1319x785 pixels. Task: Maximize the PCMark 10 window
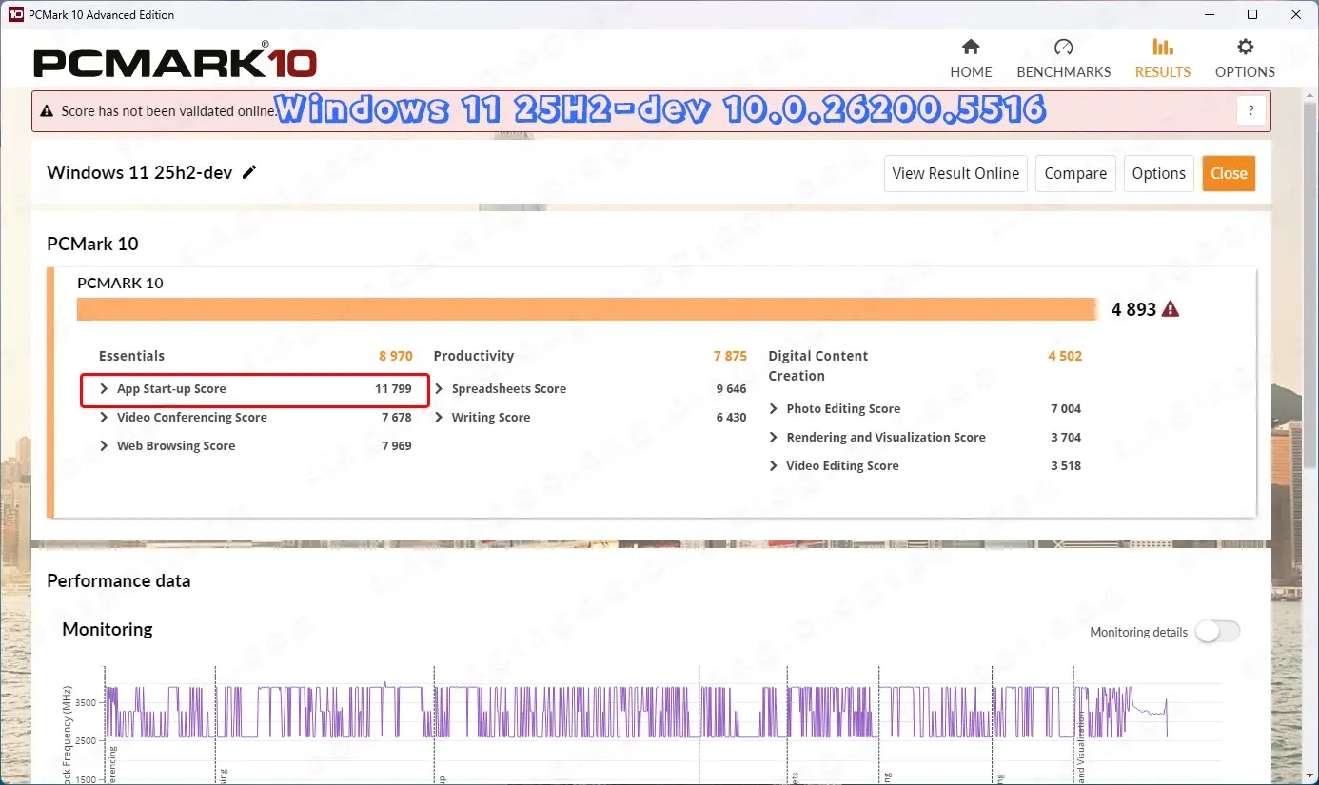click(1252, 14)
